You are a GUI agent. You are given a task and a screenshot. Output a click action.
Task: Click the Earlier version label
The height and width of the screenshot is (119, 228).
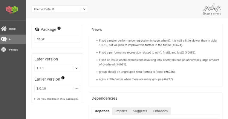[47, 79]
